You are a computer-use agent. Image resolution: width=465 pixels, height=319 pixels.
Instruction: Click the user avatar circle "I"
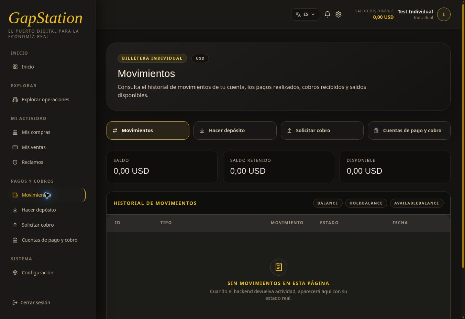pos(444,14)
